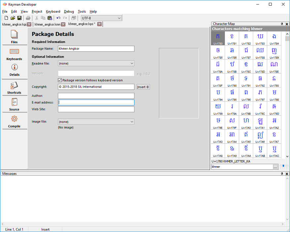Open the Source page in the sidebar
Image resolution: width=290 pixels, height=232 pixels.
pos(15,104)
